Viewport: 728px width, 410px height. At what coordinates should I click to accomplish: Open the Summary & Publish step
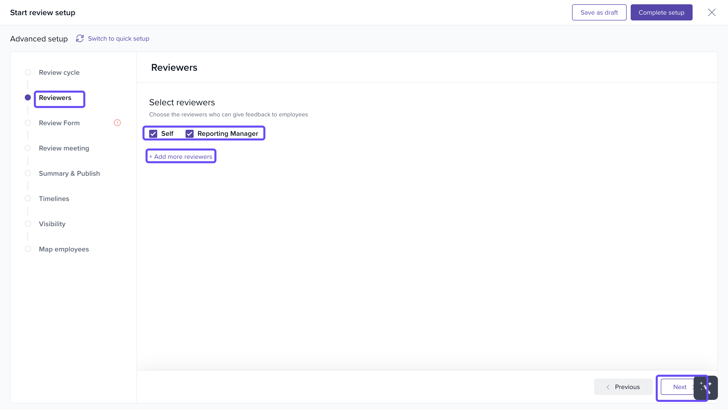point(69,173)
